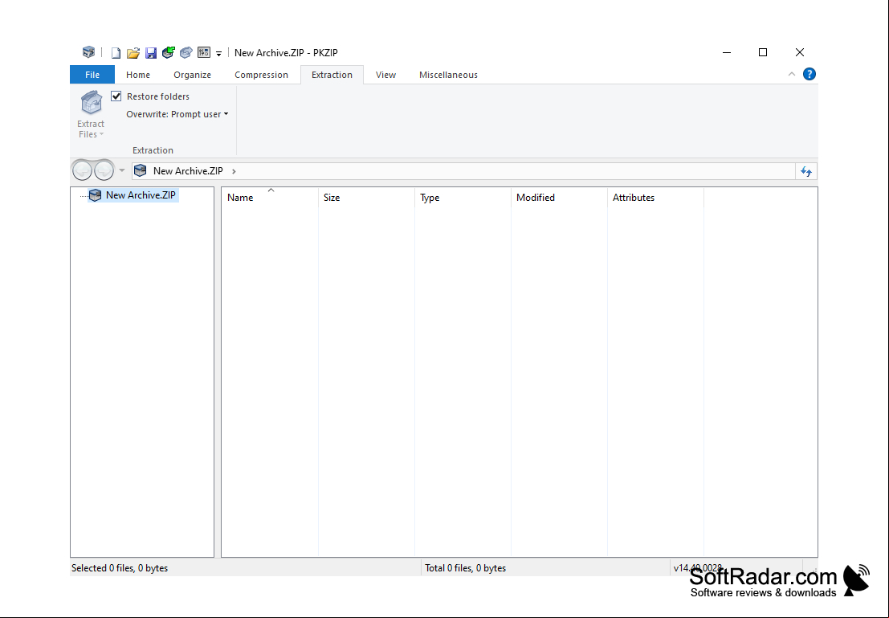This screenshot has height=618, width=889.
Task: Sort by the Size column header
Action: [x=366, y=198]
